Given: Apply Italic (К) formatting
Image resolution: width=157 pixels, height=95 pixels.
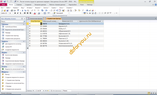Looking at the screenshot, I should coord(18,13).
